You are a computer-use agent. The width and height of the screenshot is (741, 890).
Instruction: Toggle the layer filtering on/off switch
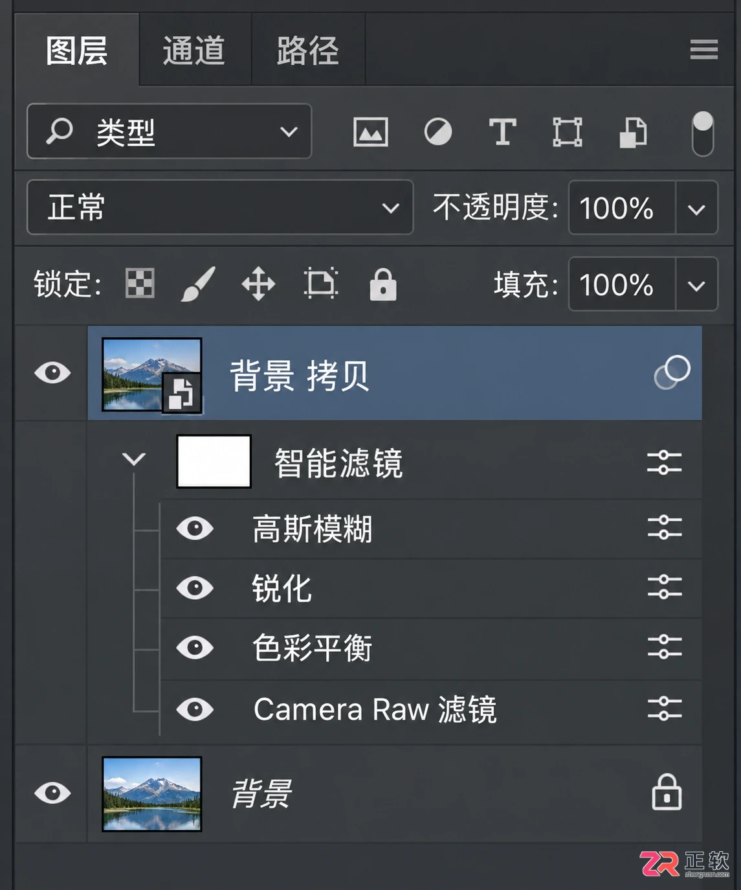pyautogui.click(x=702, y=133)
